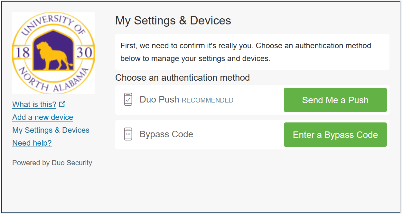This screenshot has width=402, height=215.
Task: Click the Bypass Code phone icon
Action: tap(128, 134)
